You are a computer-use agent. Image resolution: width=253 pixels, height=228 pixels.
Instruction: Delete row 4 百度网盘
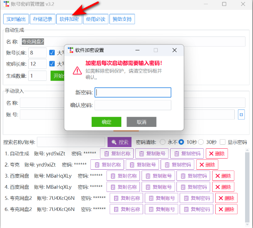(x=223, y=187)
